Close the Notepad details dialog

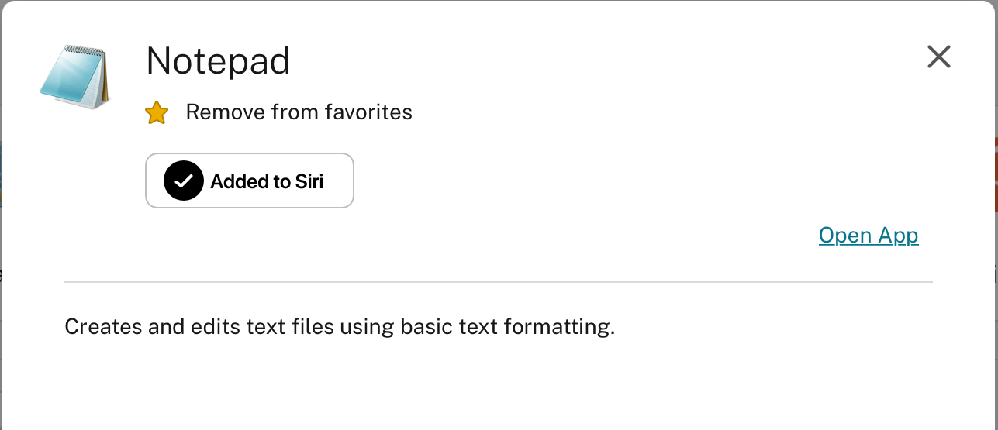pyautogui.click(x=938, y=57)
